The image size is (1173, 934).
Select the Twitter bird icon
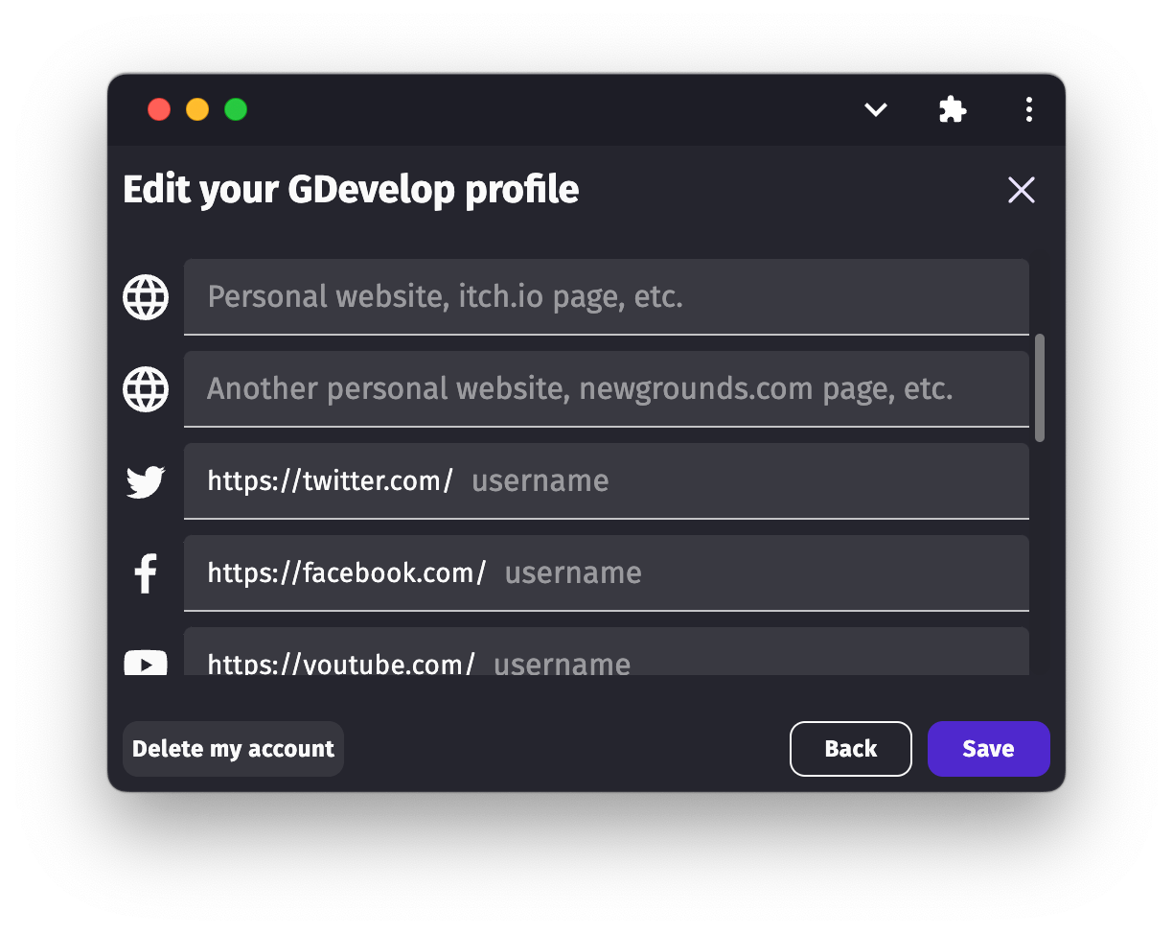tap(146, 481)
